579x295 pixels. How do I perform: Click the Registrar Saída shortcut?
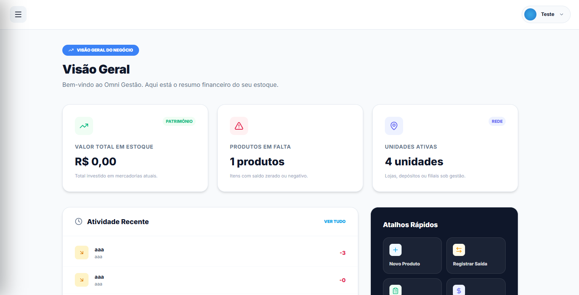476,256
